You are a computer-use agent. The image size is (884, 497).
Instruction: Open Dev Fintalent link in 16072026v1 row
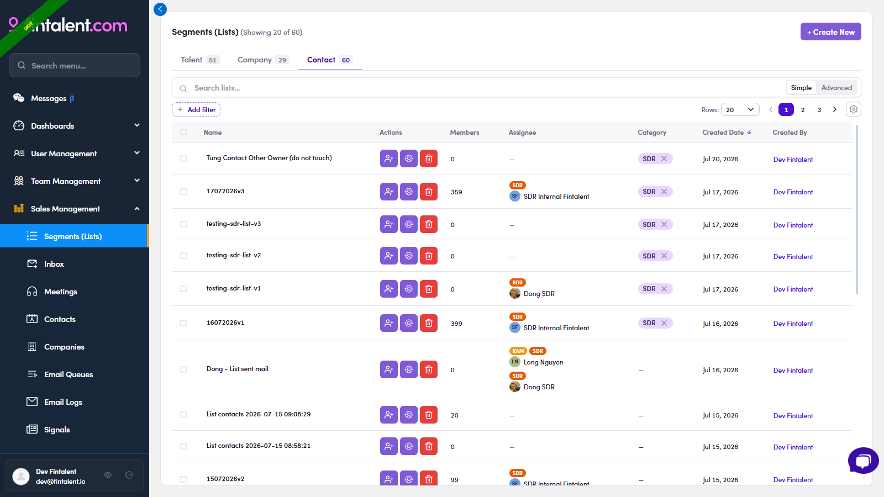pyautogui.click(x=793, y=324)
